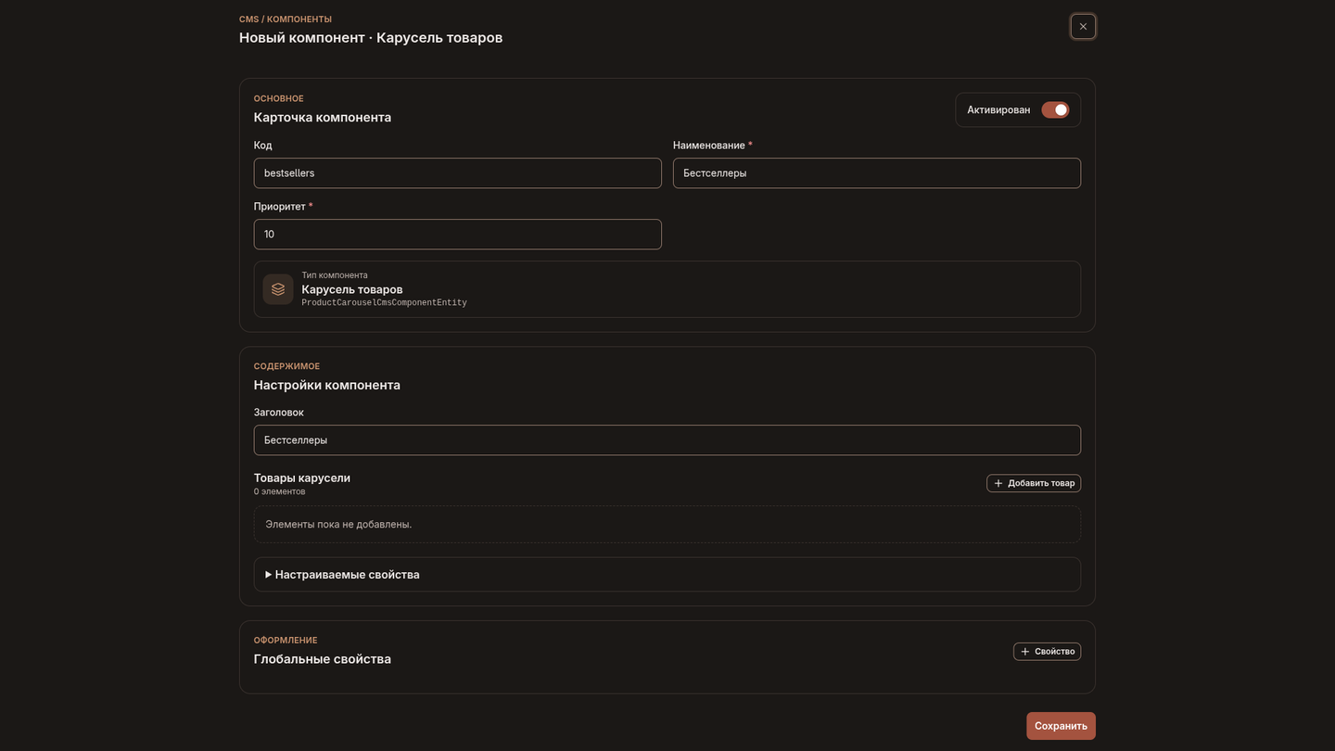1335x751 pixels.
Task: Toggle the Активирован switch off
Action: tap(1055, 109)
